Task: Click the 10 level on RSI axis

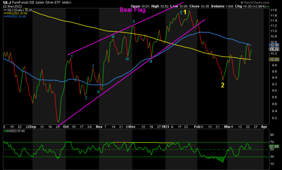Action: 272,164
